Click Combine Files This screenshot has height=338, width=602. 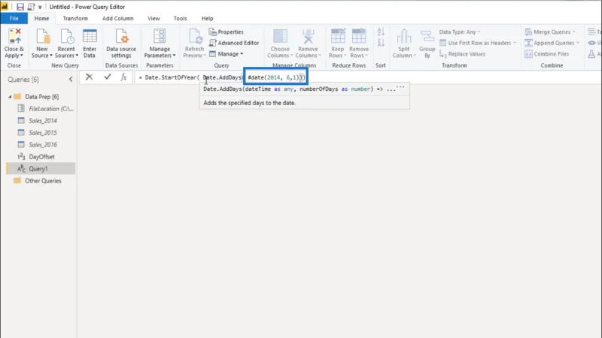[x=547, y=54]
